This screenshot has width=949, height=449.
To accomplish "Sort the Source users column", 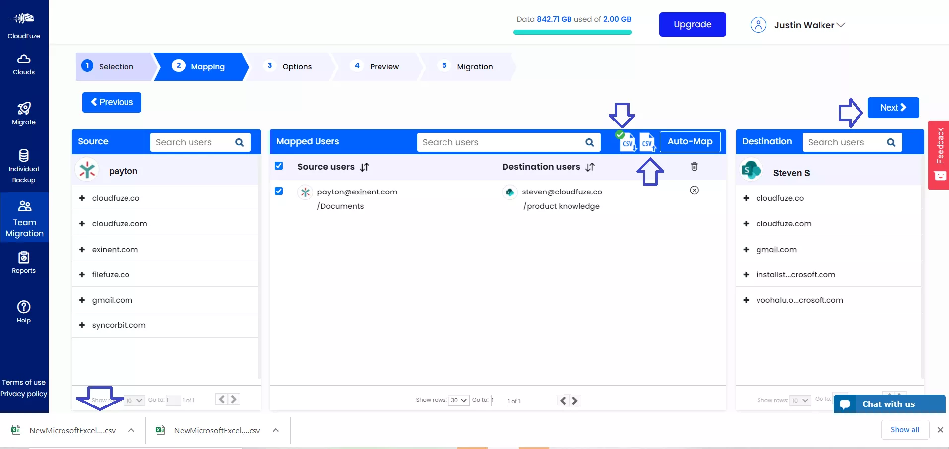I will [364, 167].
